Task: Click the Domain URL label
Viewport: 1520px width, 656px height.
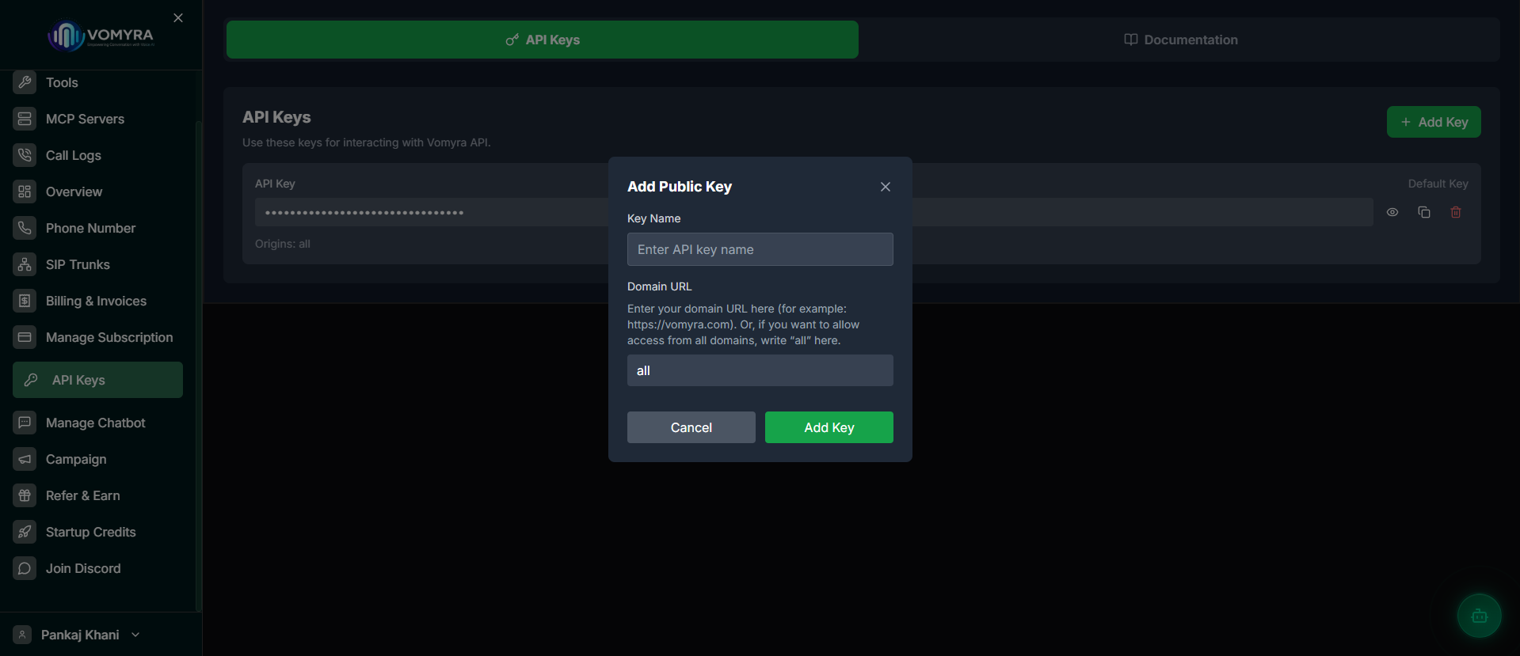Action: [659, 286]
